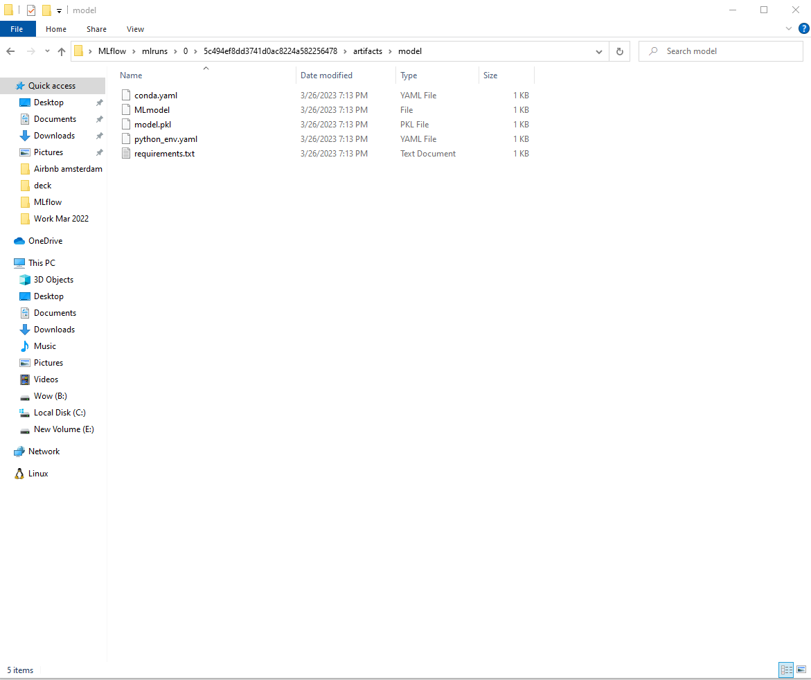Go back to the previous folder

(x=10, y=51)
